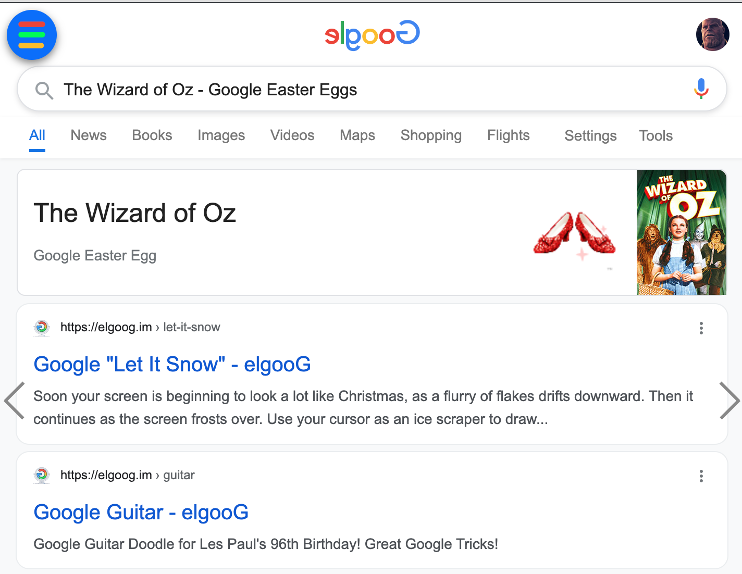This screenshot has height=574, width=742.
Task: Open the colorful hamburger menu button
Action: [31, 35]
